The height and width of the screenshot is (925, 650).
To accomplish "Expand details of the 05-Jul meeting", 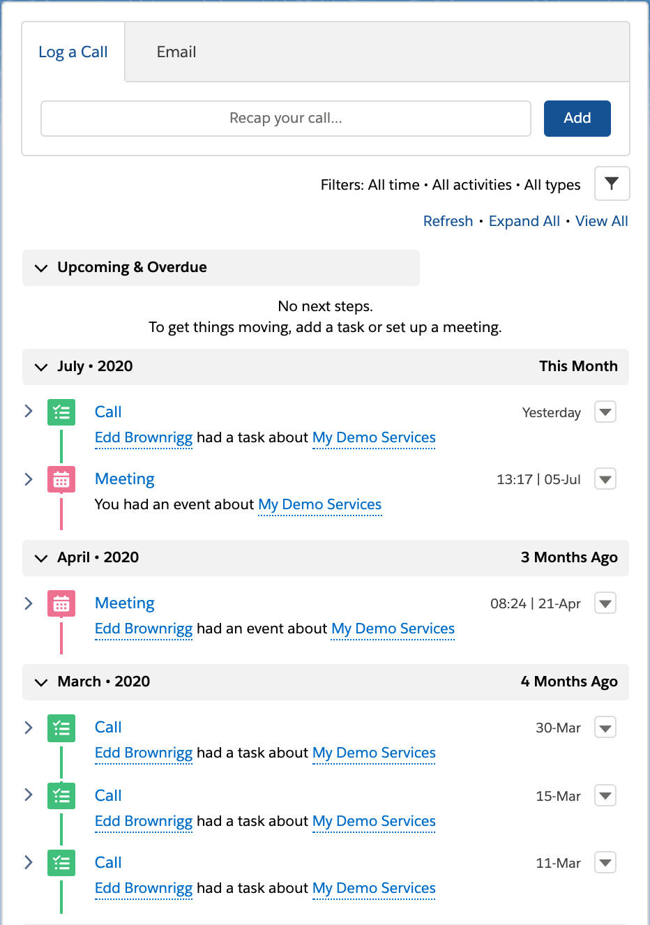I will (29, 479).
